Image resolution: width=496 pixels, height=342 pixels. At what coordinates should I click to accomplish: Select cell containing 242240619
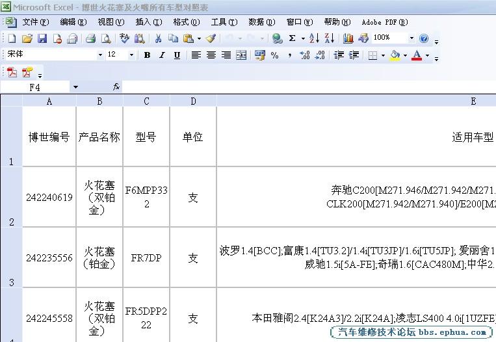coord(49,197)
